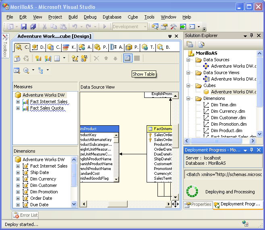The width and height of the screenshot is (265, 230).
Task: Click the Zoom magnifier icon
Action: click(26, 70)
